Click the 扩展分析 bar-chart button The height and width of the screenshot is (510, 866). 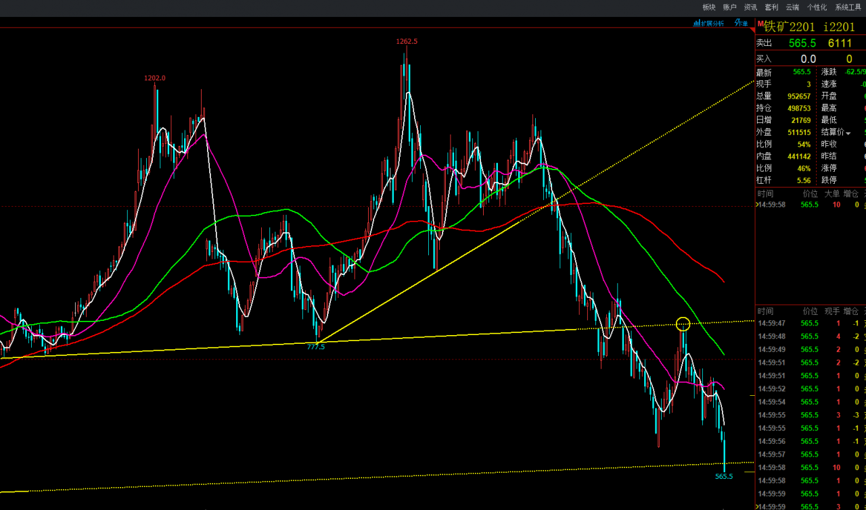pos(708,23)
